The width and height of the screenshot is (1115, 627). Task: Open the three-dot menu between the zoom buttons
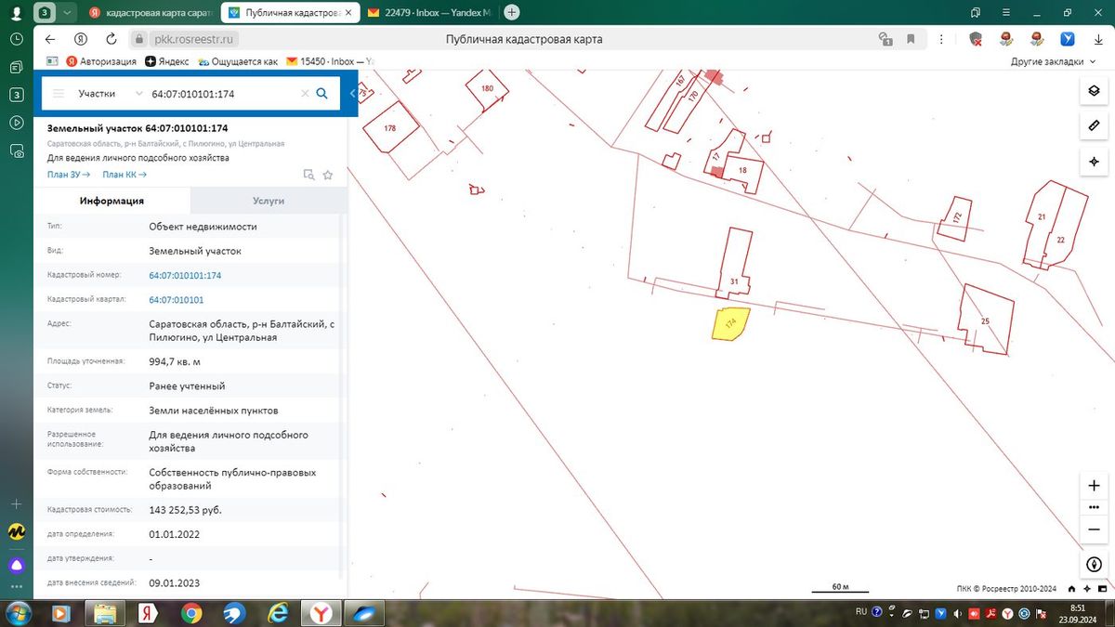point(1094,507)
